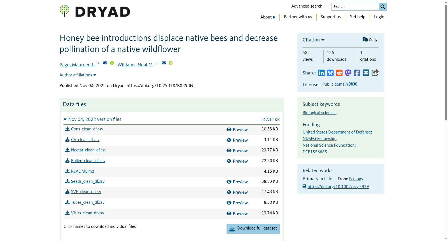Image resolution: width=448 pixels, height=241 pixels.
Task: Open Page, Maureen L. author link
Action: point(77,65)
